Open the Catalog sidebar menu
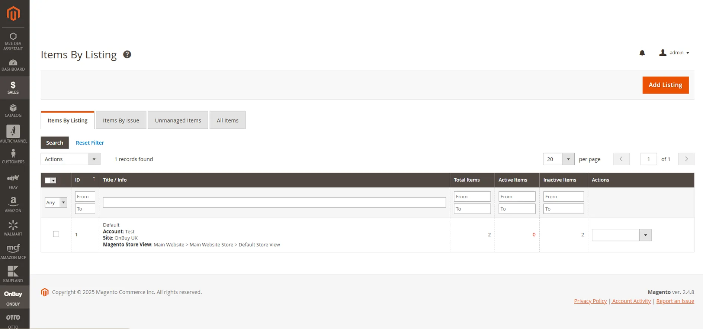Image resolution: width=703 pixels, height=329 pixels. click(13, 111)
